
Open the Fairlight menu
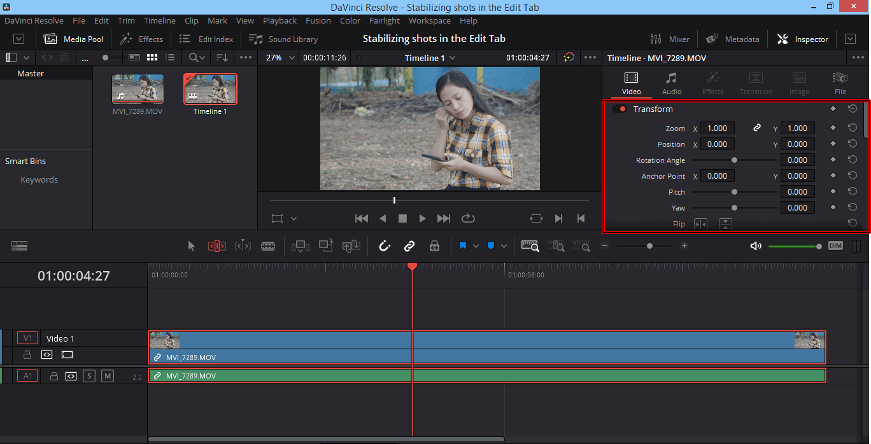pyautogui.click(x=385, y=20)
